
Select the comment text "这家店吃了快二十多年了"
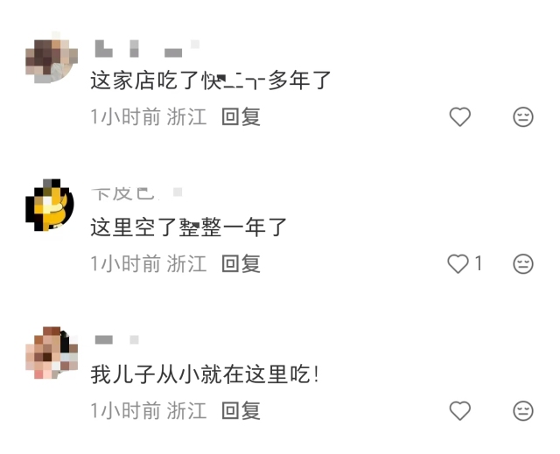tap(211, 80)
